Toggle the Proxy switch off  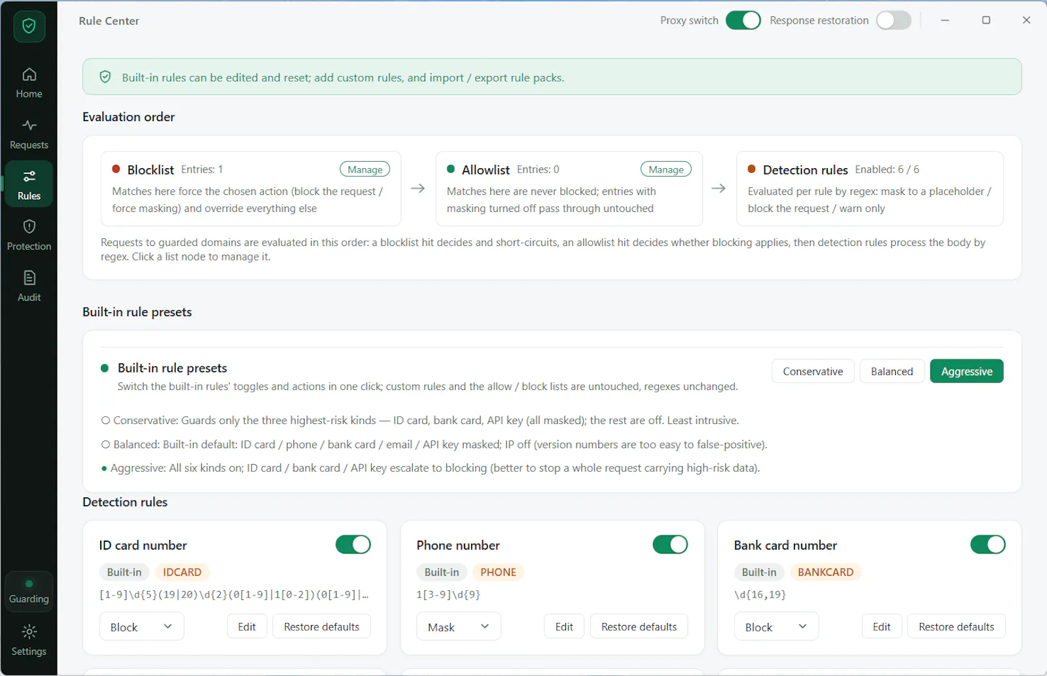click(x=743, y=20)
